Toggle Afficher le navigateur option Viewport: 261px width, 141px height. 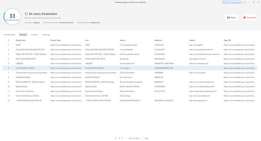pyautogui.click(x=232, y=2)
